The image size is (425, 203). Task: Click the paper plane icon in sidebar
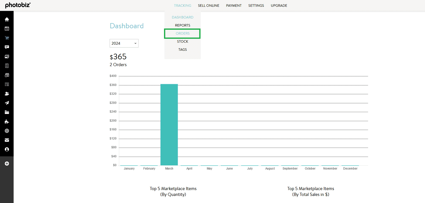[x=7, y=103]
